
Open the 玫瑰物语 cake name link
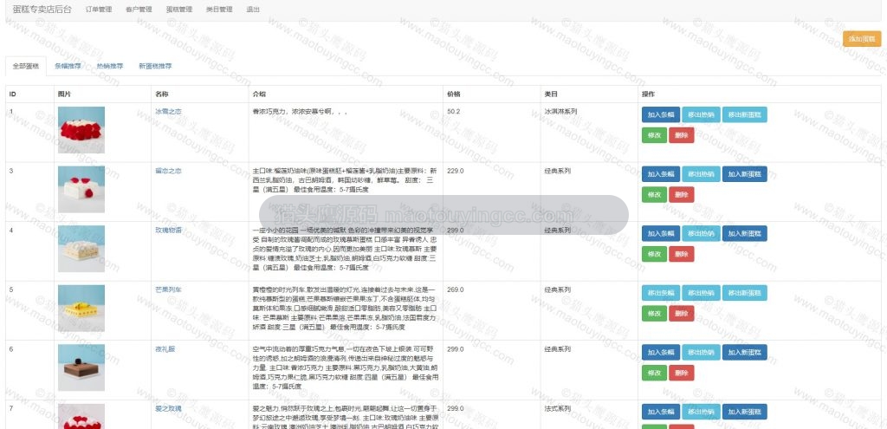(x=168, y=231)
